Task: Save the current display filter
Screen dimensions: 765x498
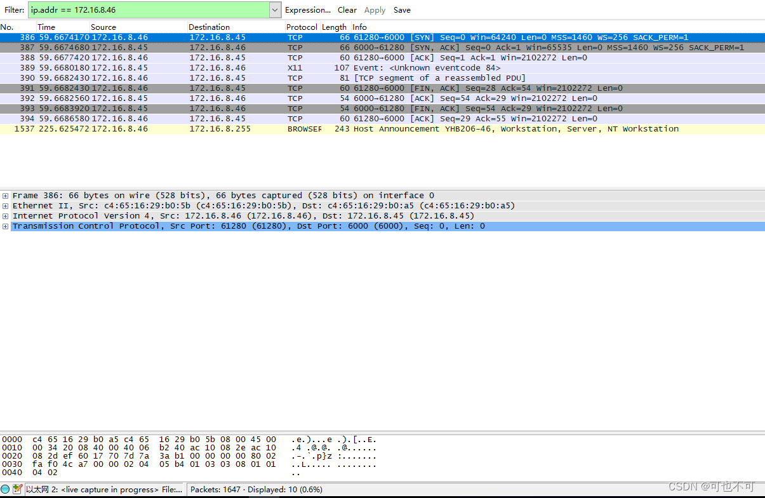Action: (x=402, y=10)
